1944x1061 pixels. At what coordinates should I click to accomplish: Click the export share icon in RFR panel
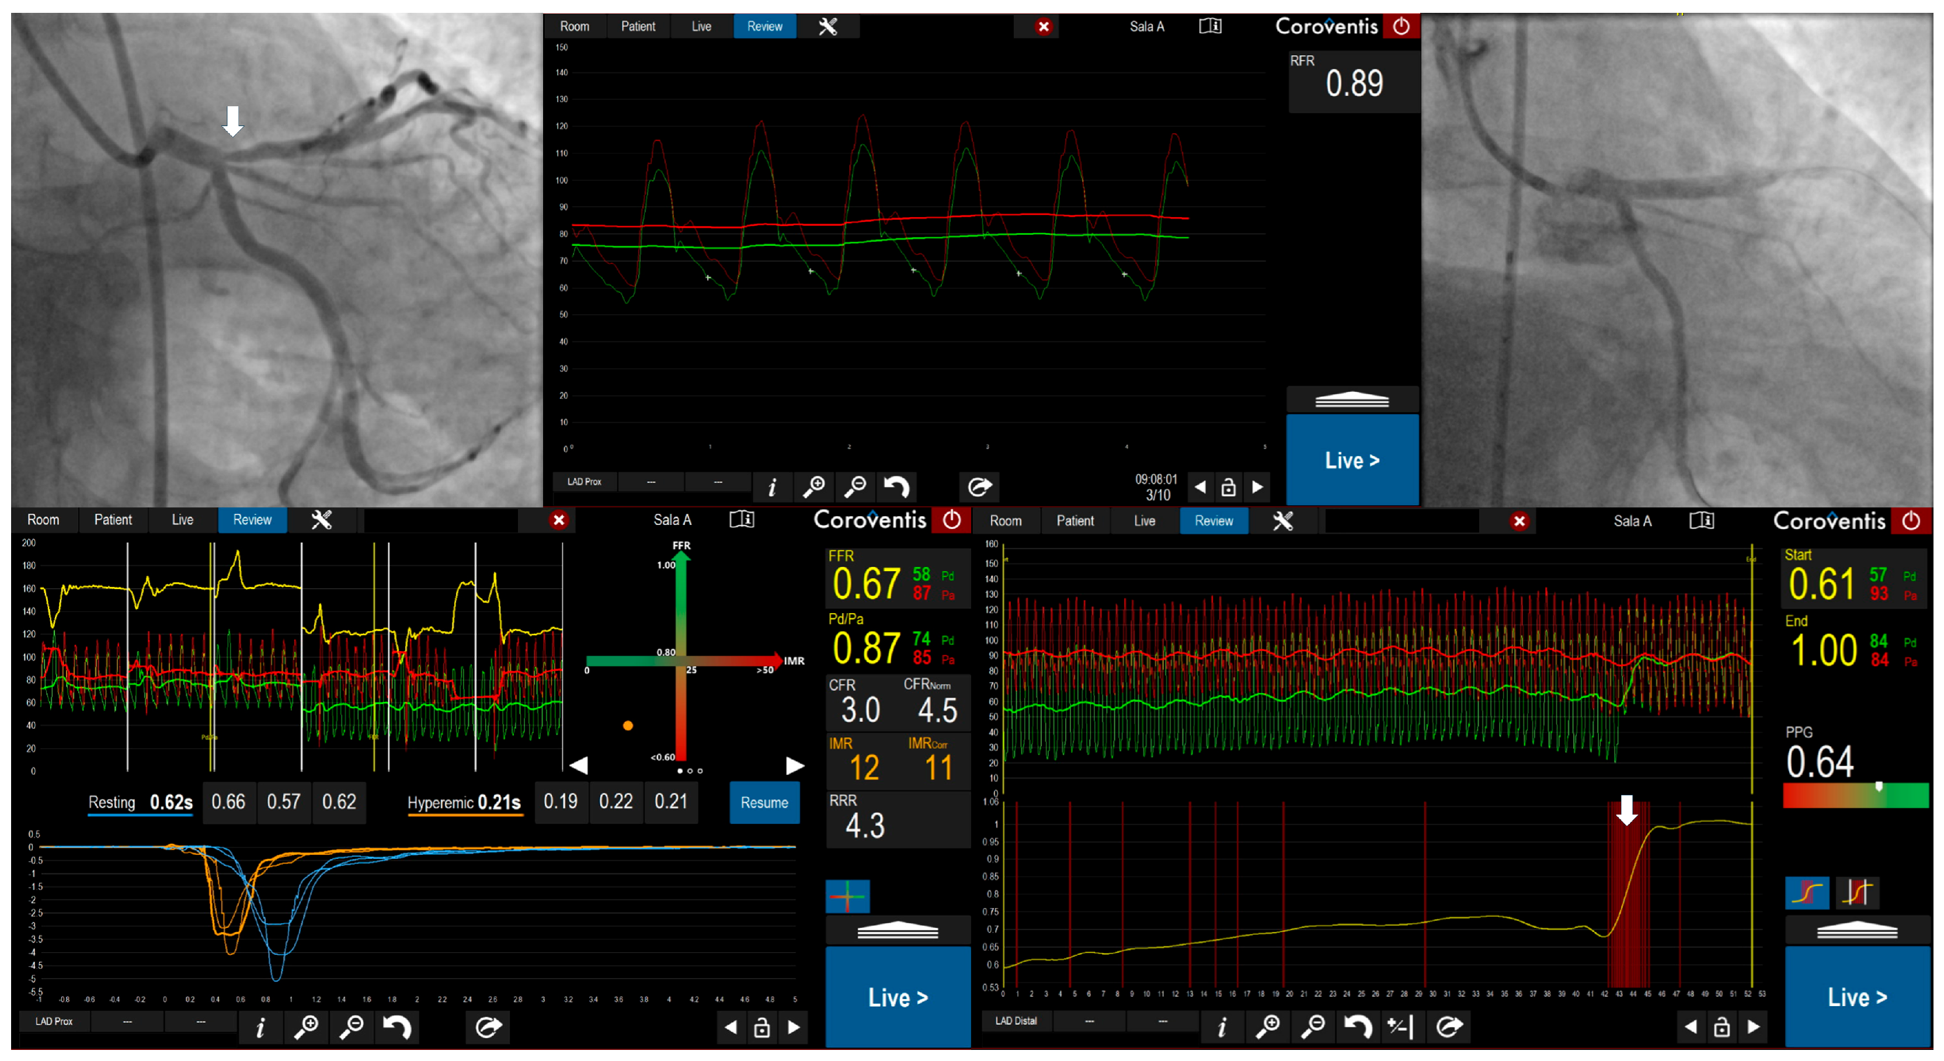(x=979, y=487)
